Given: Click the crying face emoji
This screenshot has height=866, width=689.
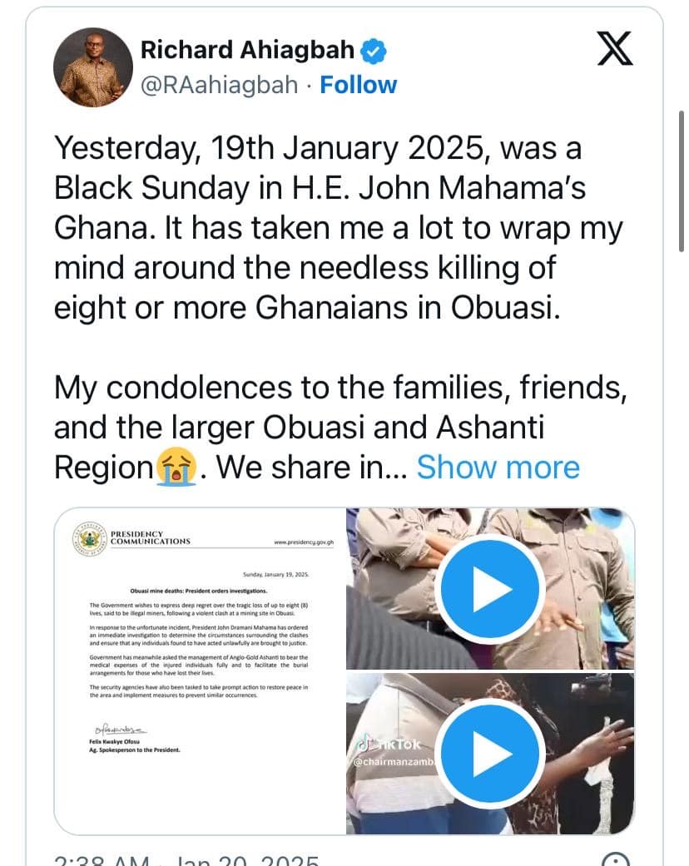Looking at the screenshot, I should point(176,468).
